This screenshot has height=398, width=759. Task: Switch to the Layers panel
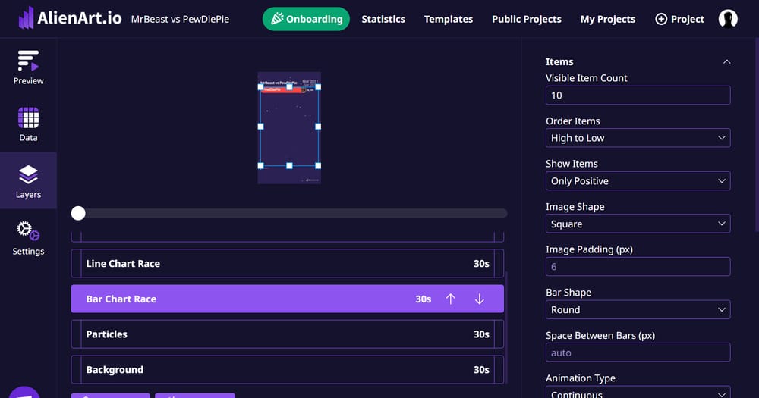28,182
